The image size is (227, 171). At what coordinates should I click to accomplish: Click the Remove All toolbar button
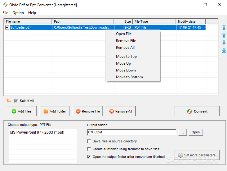[120, 111]
